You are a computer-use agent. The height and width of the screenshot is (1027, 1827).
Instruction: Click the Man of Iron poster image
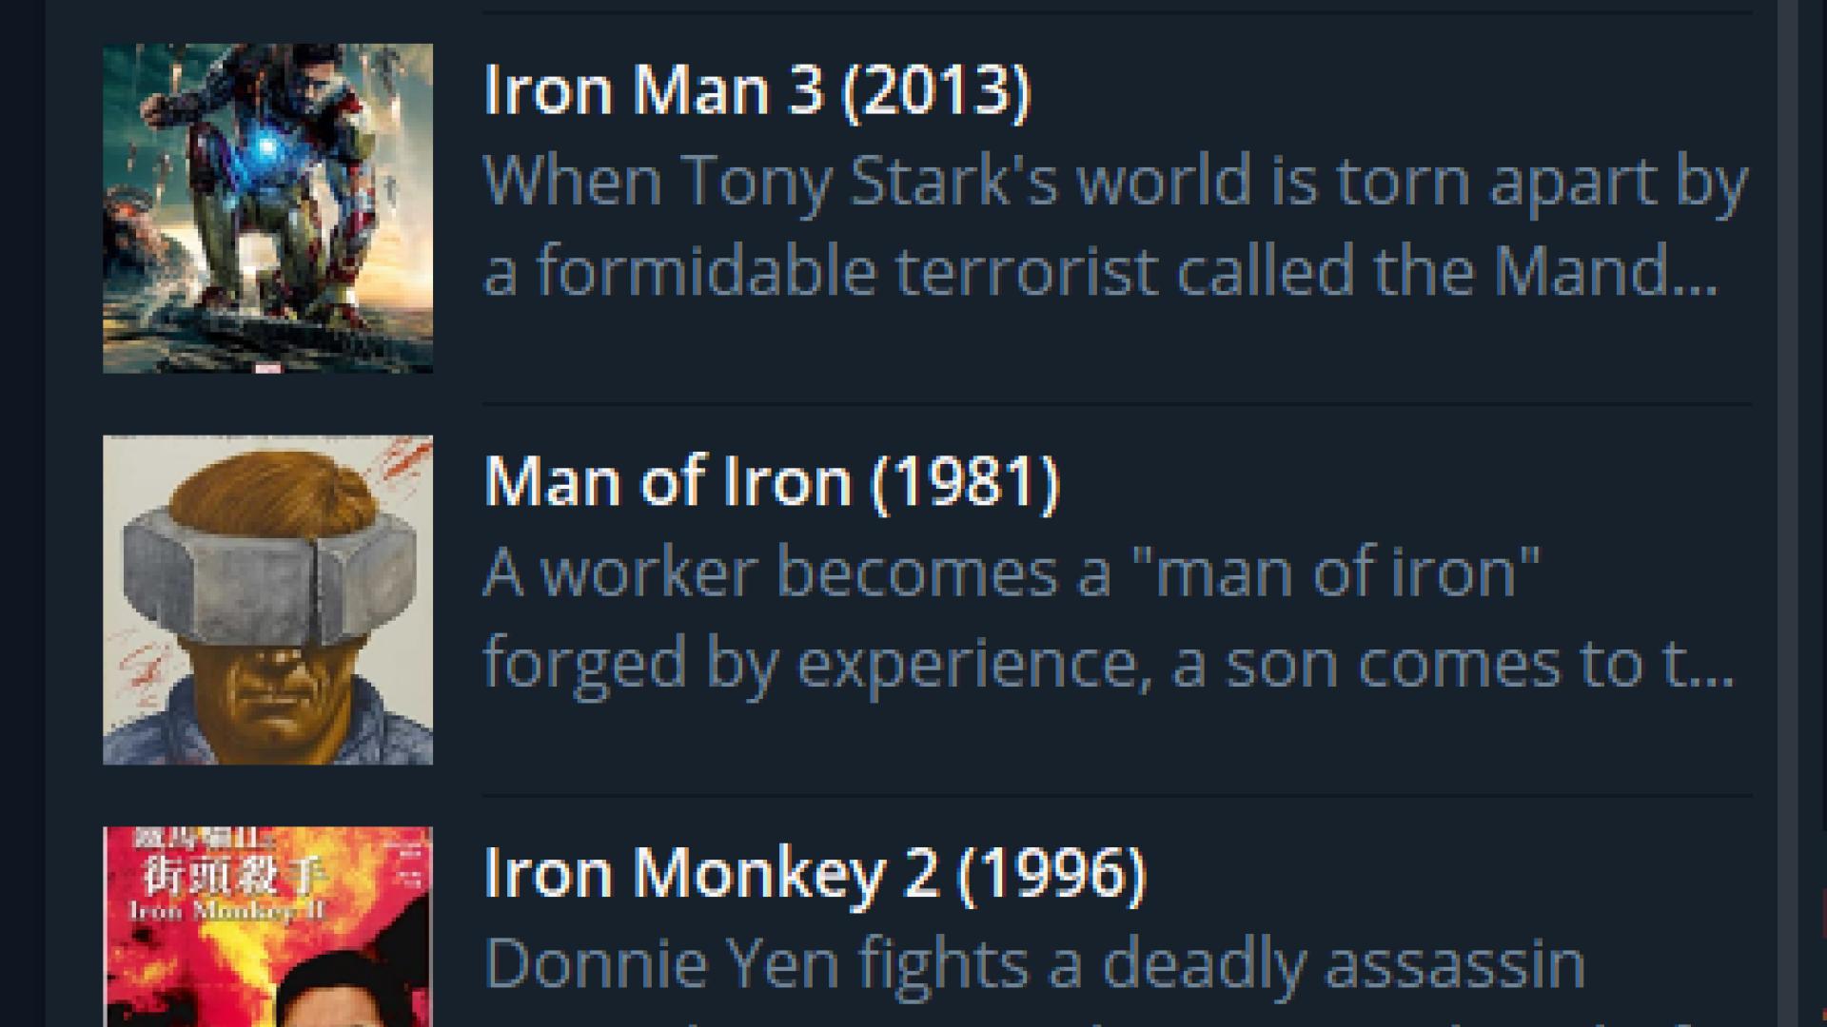click(267, 600)
